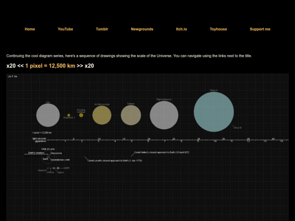Viewport: 295px width, 221px height.
Task: Click the 'Saturn' label
Action: point(61,172)
